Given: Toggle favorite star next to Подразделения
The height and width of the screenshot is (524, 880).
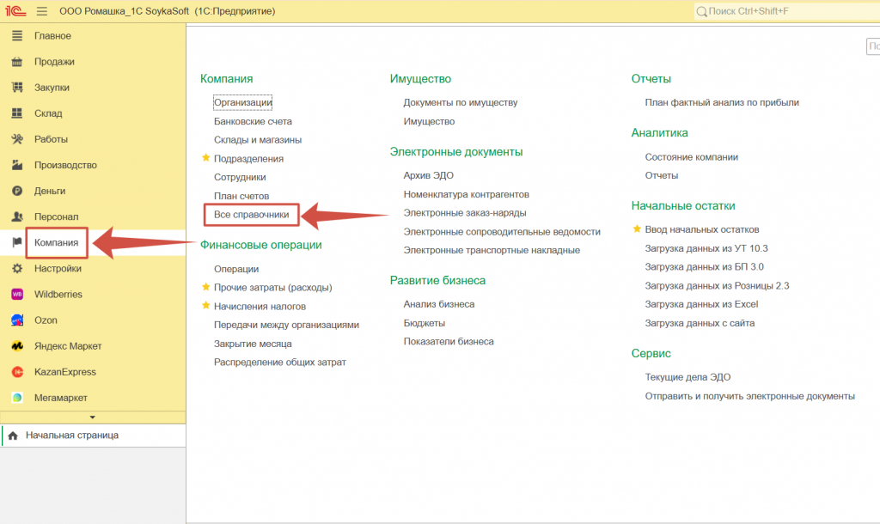Looking at the screenshot, I should click(x=205, y=158).
